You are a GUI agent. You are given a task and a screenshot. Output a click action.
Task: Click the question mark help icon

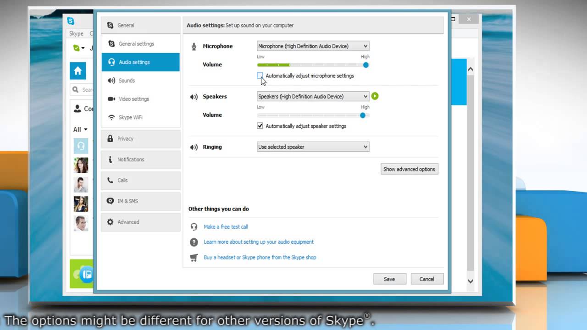[x=194, y=242]
